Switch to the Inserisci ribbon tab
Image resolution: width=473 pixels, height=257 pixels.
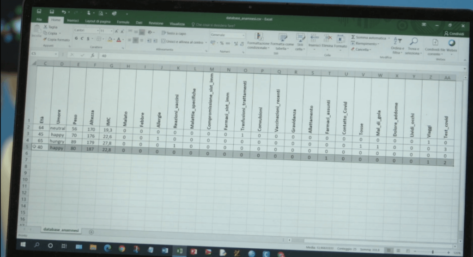73,21
